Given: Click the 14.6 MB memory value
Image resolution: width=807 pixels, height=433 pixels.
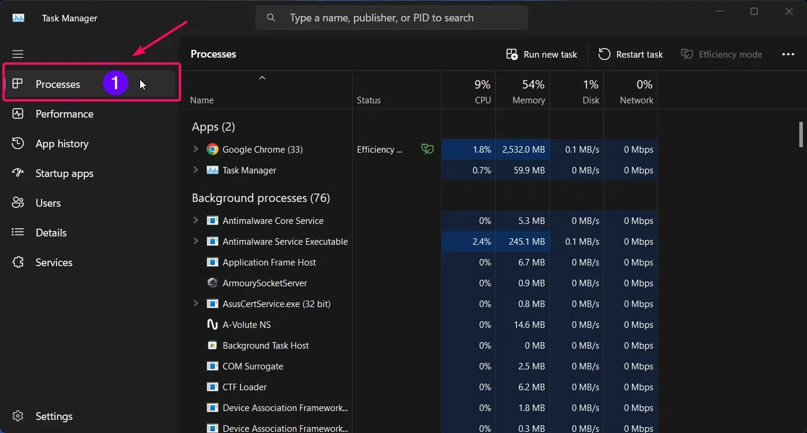Looking at the screenshot, I should [x=530, y=325].
